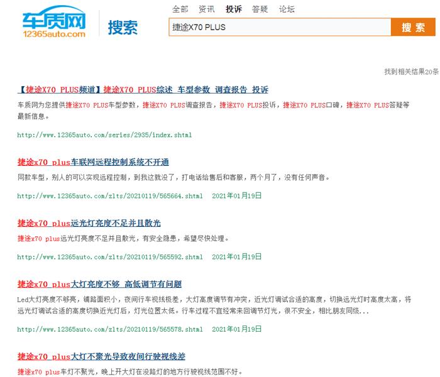The width and height of the screenshot is (440, 377).
Task: Click the date beside the 565664.shtml URL
Action: click(x=236, y=195)
